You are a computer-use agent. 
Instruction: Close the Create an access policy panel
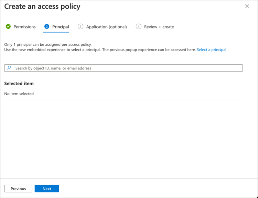247,7
